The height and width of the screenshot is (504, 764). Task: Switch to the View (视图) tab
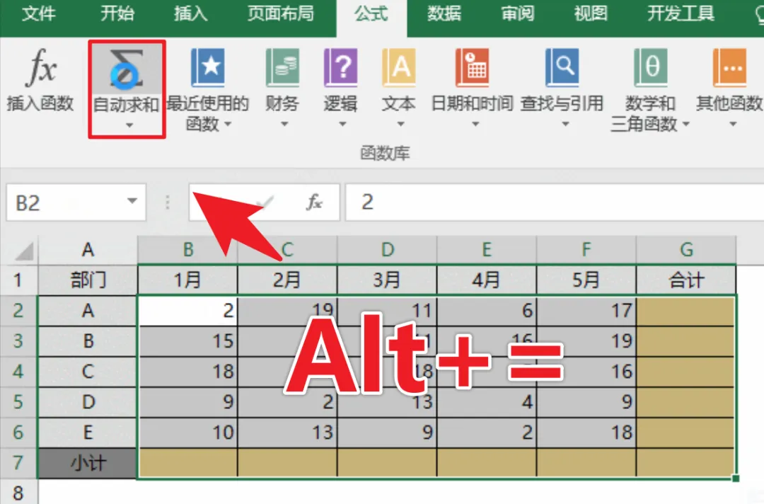pos(591,13)
